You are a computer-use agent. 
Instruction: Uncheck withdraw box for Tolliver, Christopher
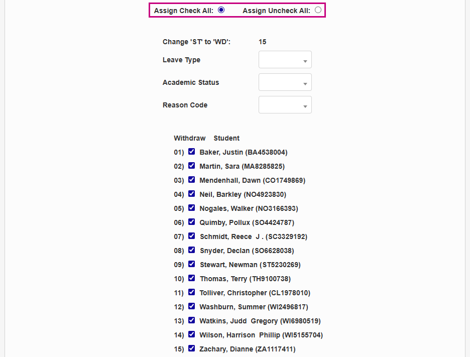coord(191,292)
